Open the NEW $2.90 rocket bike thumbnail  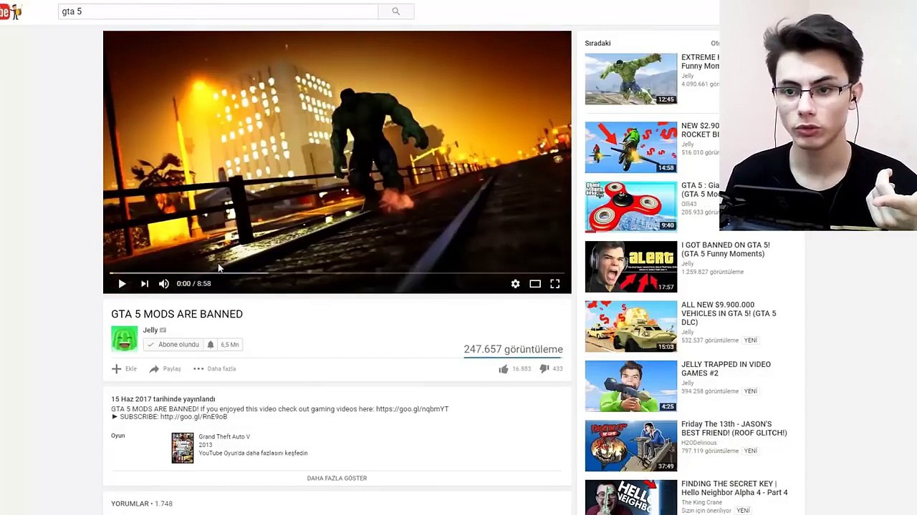pos(630,147)
